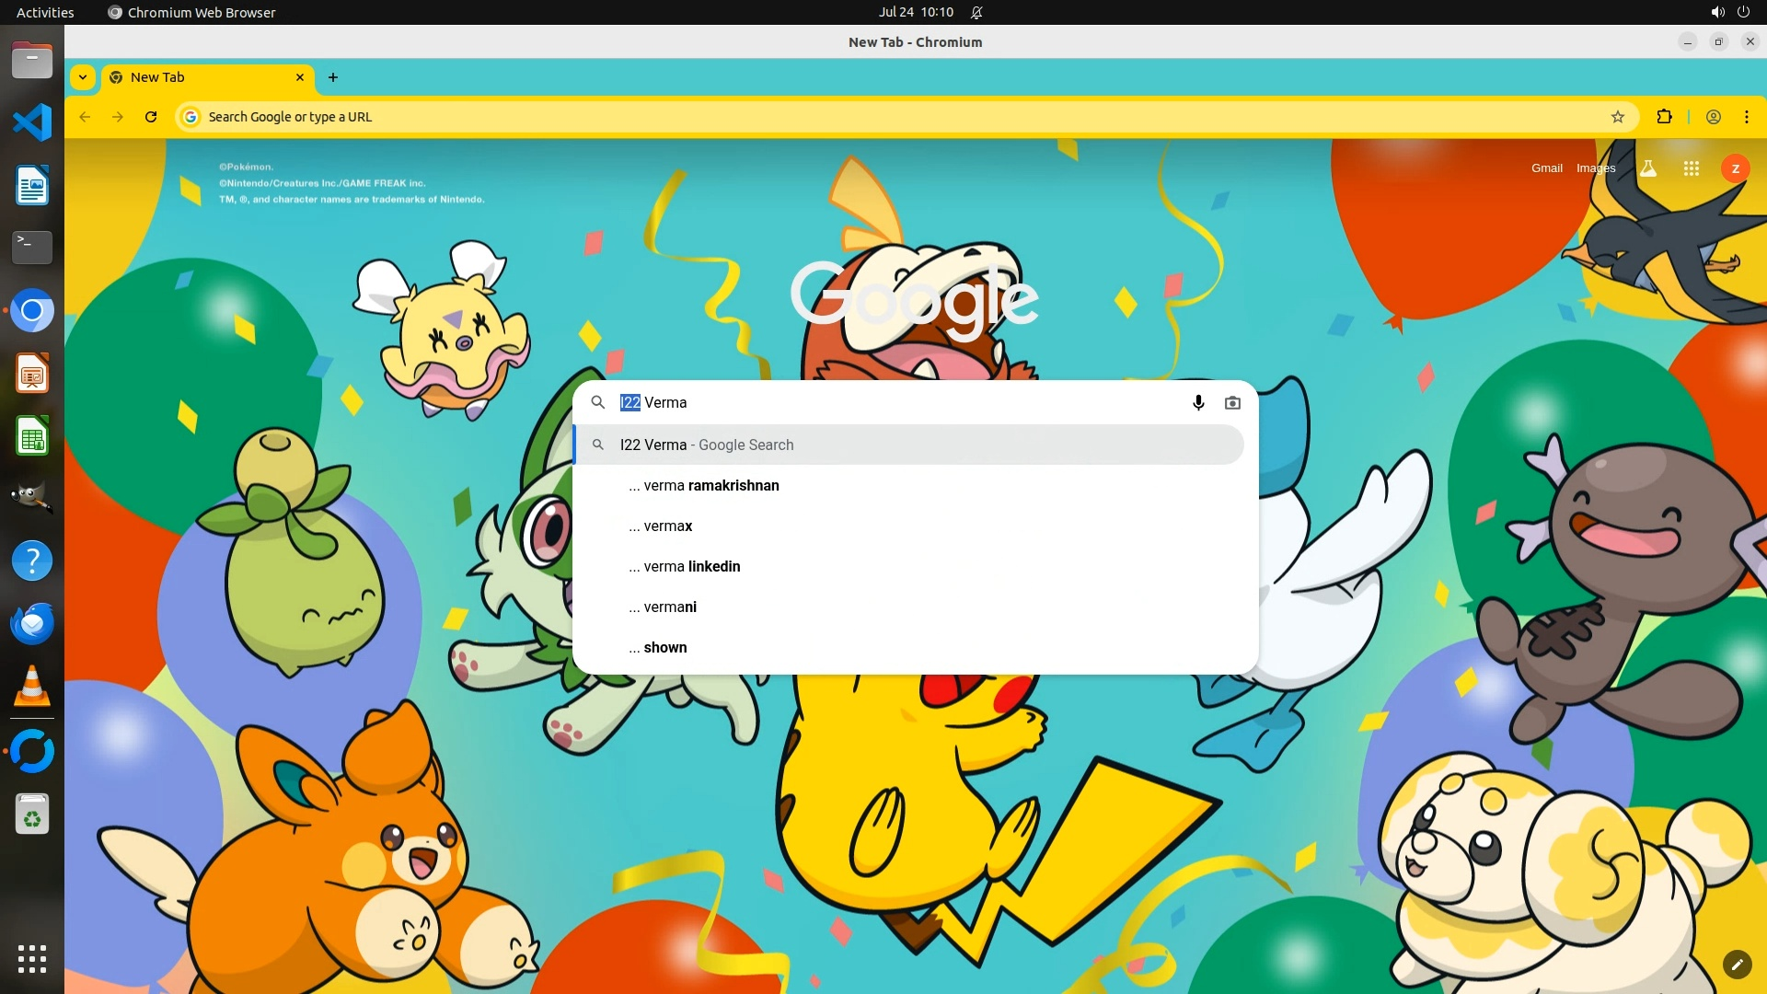Image resolution: width=1767 pixels, height=994 pixels.
Task: Open the Images link
Action: click(1595, 168)
